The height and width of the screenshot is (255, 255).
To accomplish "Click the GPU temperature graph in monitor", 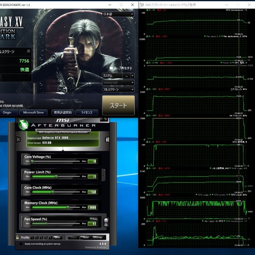I will point(196,24).
